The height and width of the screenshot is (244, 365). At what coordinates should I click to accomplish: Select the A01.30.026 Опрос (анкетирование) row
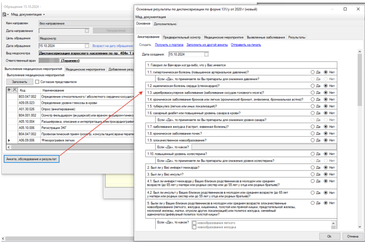(x=70, y=109)
